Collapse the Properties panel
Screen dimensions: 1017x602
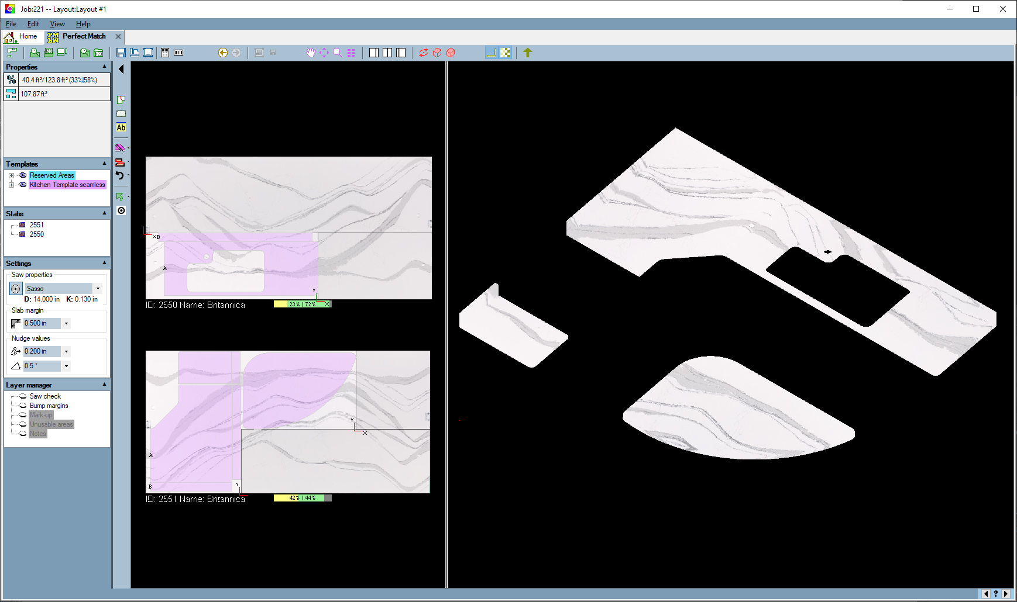coord(104,67)
